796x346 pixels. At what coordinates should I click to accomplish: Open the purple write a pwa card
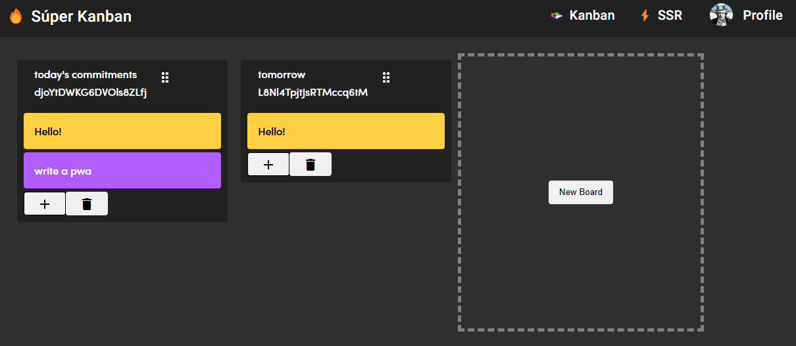[x=122, y=171]
